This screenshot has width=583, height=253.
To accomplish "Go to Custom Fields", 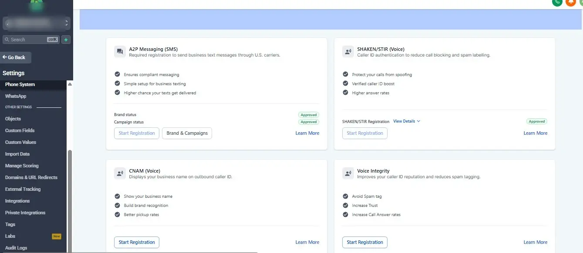I will pos(20,130).
